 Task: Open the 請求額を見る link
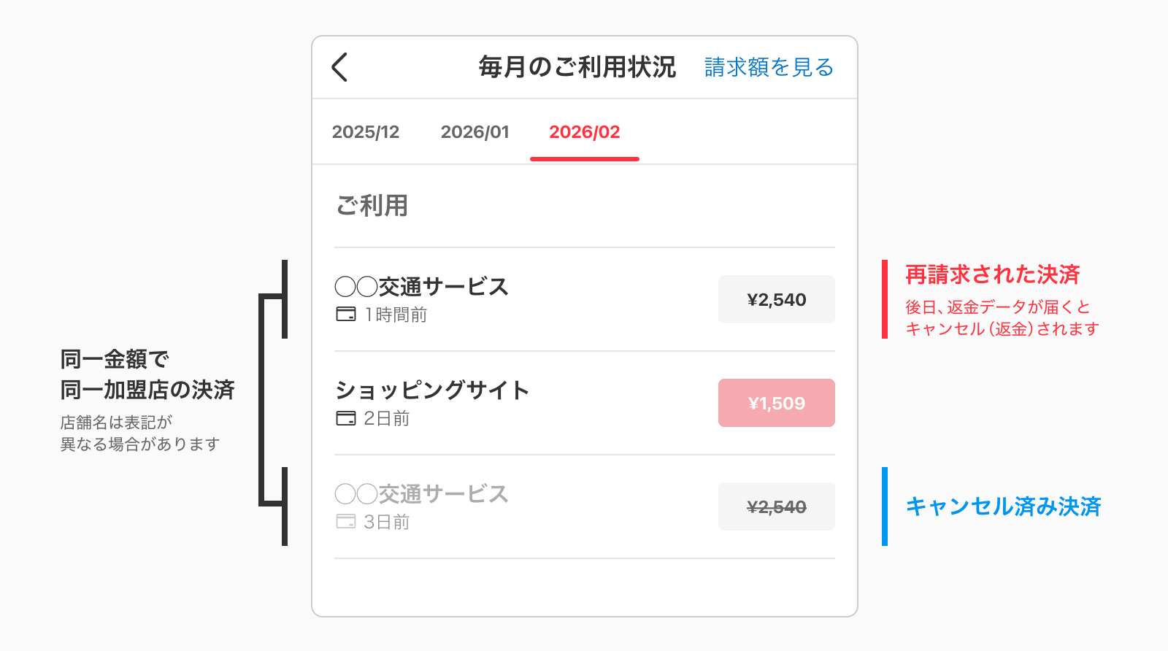[769, 67]
